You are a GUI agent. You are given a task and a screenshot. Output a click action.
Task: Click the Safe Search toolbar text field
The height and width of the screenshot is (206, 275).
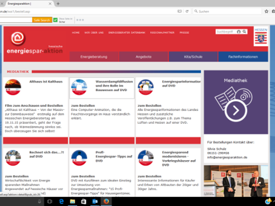click(x=16, y=20)
